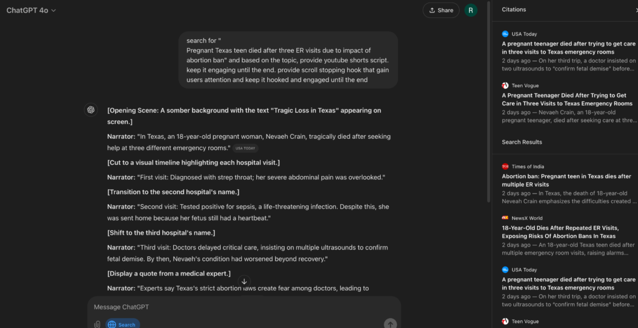Click the attach file paperclip icon

[97, 324]
